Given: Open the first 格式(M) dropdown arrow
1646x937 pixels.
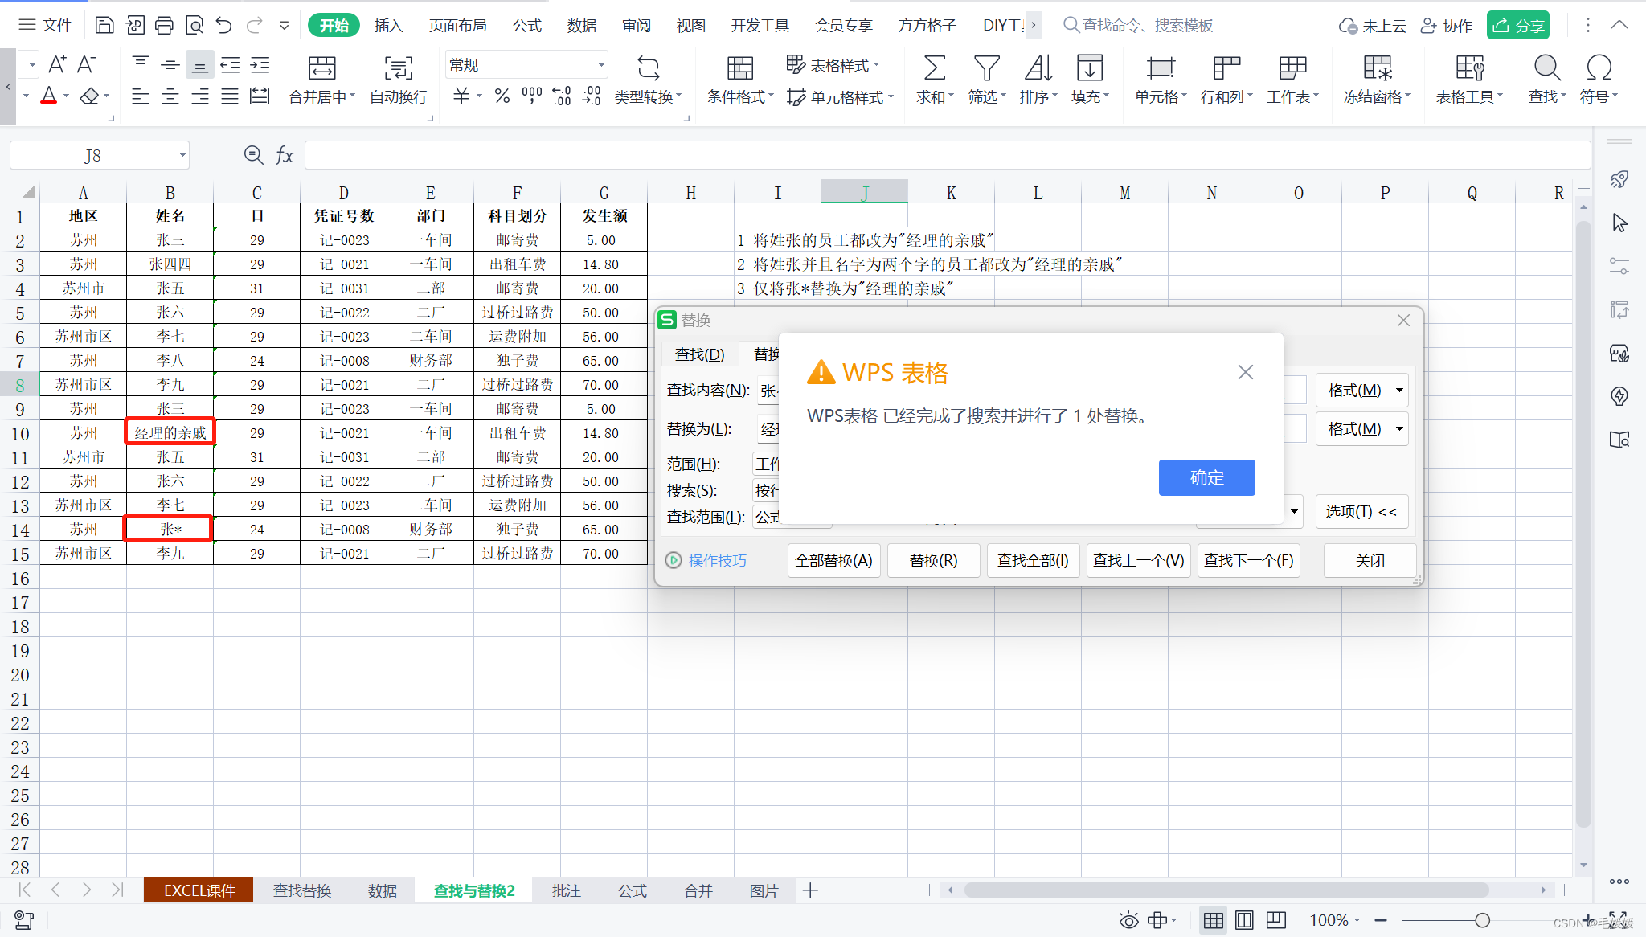Looking at the screenshot, I should click(1399, 391).
